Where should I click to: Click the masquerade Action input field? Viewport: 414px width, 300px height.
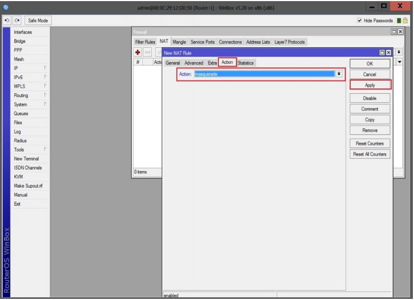pyautogui.click(x=264, y=74)
